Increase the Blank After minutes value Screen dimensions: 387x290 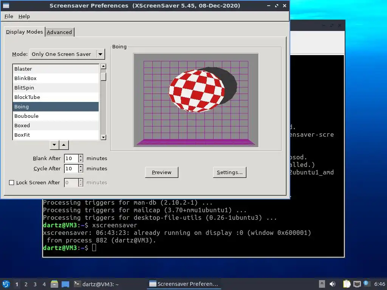coord(81,156)
